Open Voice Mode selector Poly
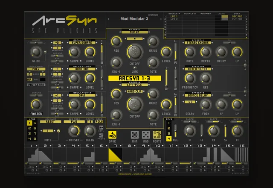The width and height of the screenshot is (273, 188). coord(36,69)
